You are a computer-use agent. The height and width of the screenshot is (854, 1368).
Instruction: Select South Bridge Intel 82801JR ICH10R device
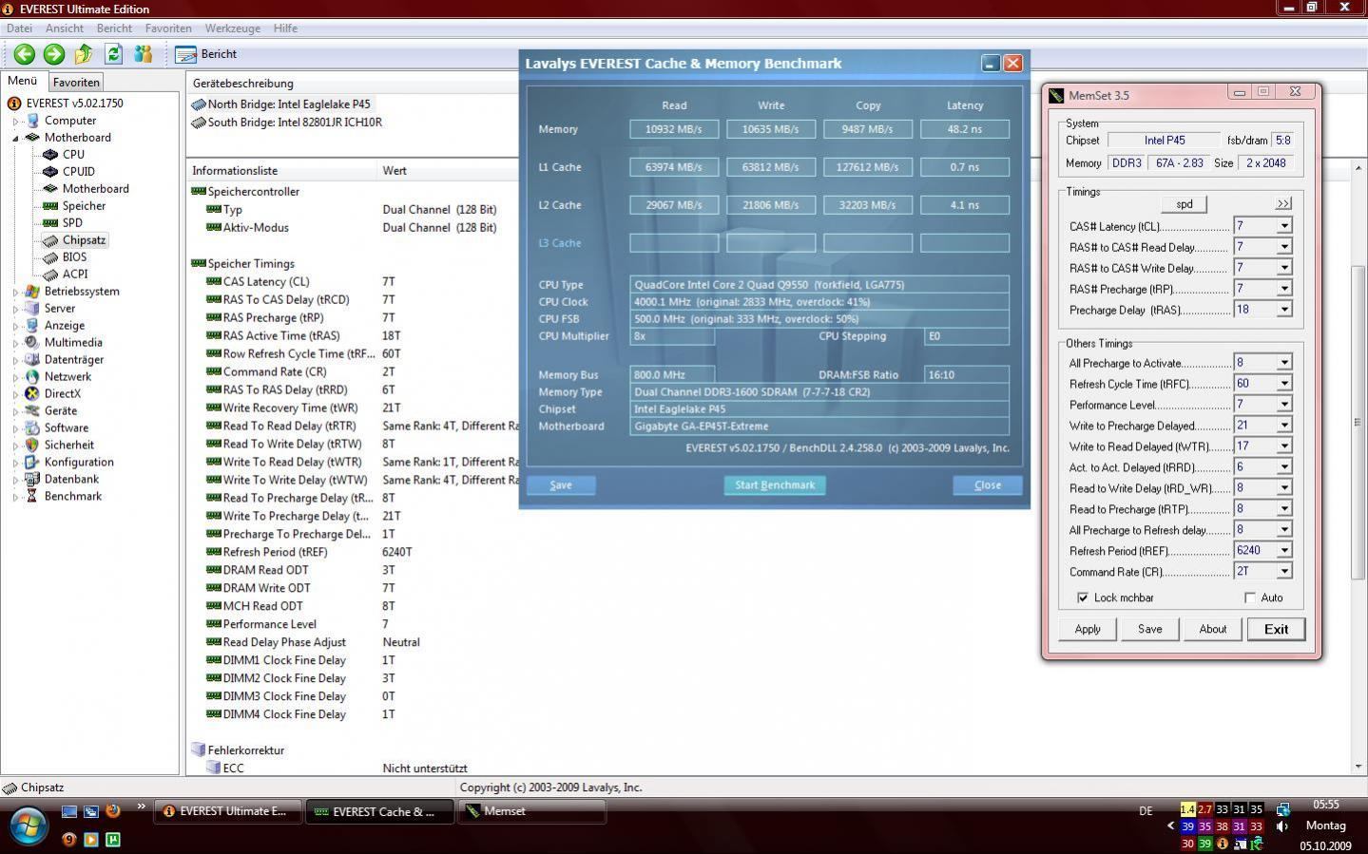pyautogui.click(x=295, y=122)
